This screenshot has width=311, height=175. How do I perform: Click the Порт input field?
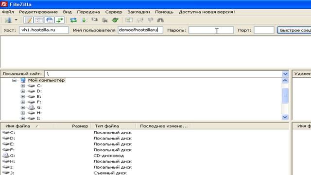point(264,30)
